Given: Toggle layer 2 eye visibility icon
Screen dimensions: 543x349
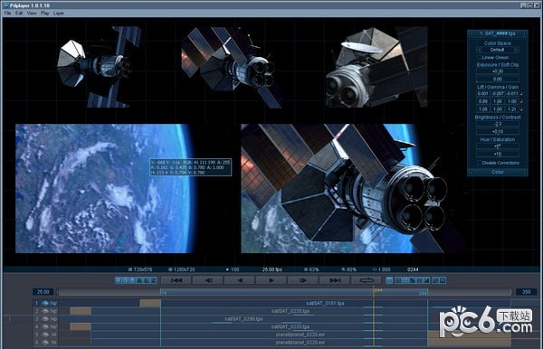Looking at the screenshot, I should (x=45, y=311).
